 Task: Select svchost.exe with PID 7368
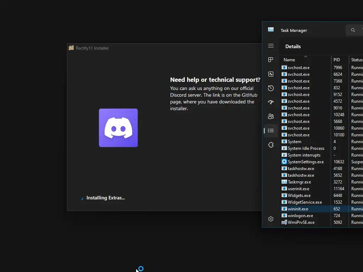click(x=298, y=81)
